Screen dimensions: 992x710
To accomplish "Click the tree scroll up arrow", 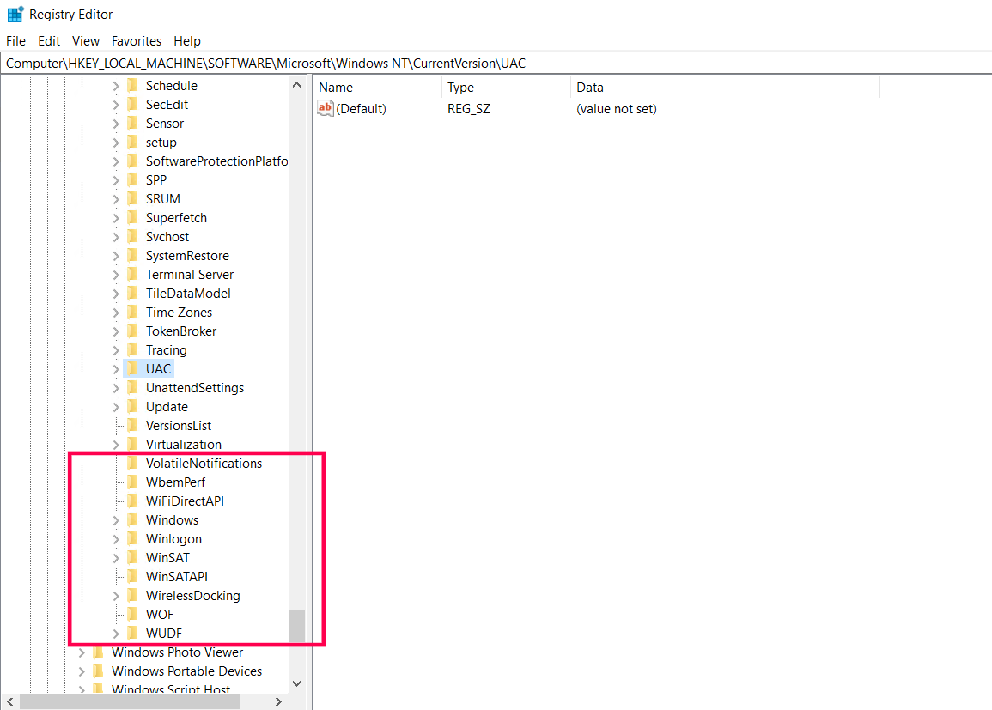I will [x=296, y=84].
